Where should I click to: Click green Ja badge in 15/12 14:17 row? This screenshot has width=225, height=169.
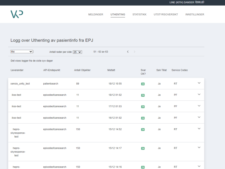[143, 148]
